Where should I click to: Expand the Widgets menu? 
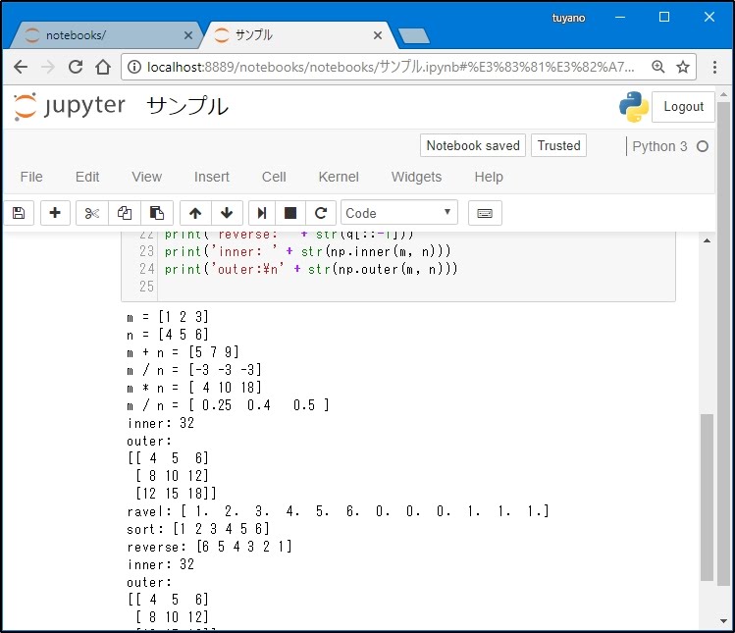(416, 177)
